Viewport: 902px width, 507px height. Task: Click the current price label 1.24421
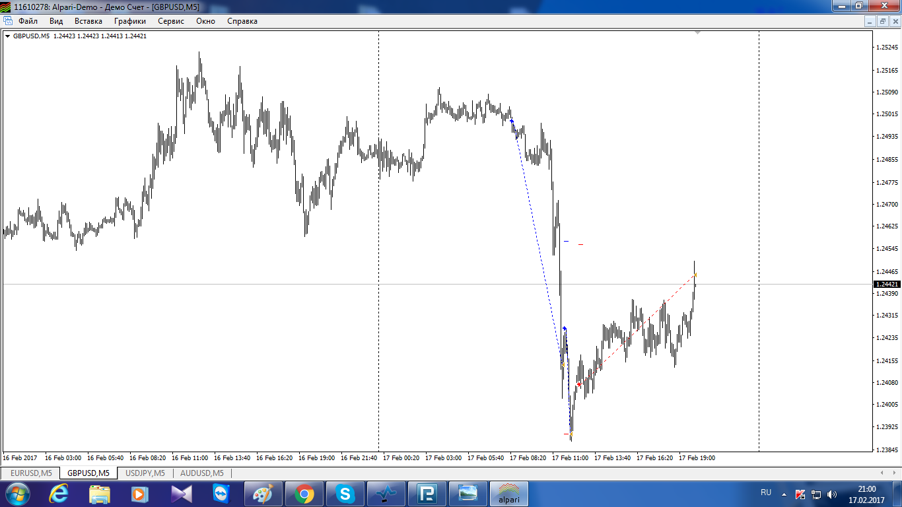pyautogui.click(x=887, y=284)
